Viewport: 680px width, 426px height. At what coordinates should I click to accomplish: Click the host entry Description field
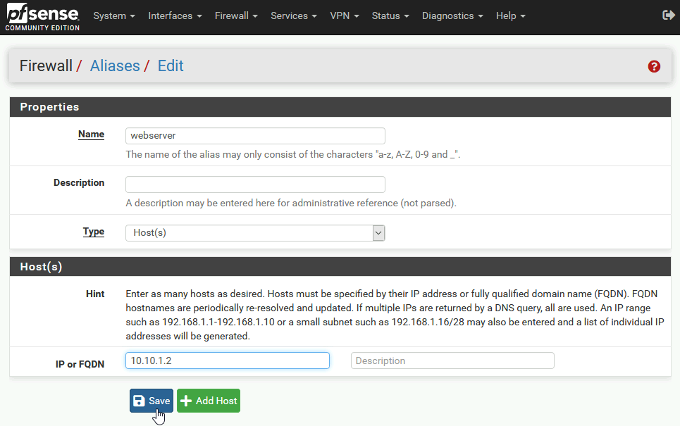[452, 361]
